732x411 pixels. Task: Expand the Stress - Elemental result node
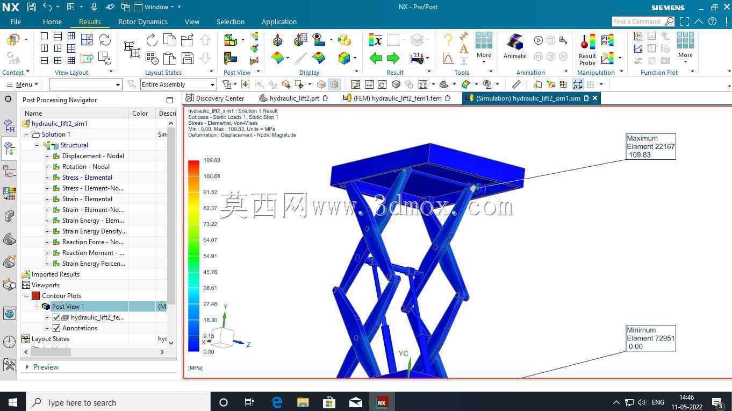47,178
